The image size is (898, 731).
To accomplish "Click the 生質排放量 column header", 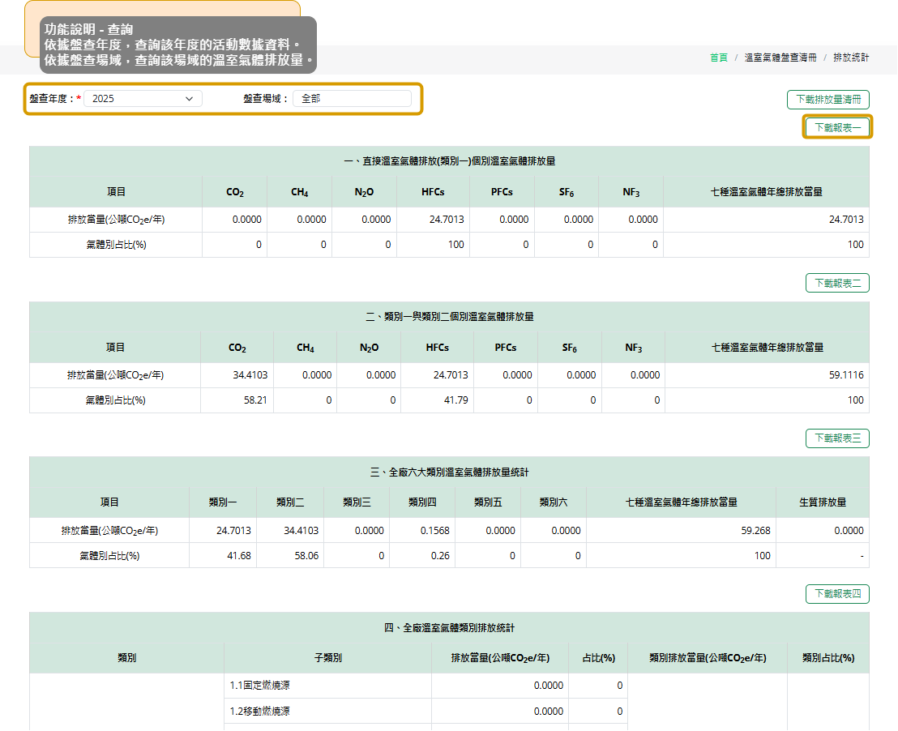I will [x=822, y=502].
